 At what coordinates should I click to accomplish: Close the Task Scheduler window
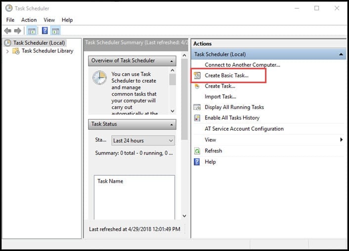[337, 8]
